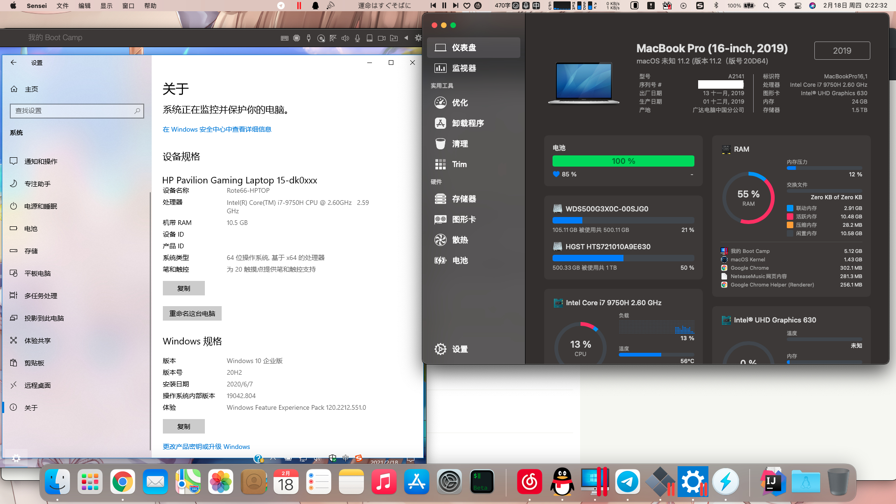896x504 pixels.
Task: Click 复制 button under device specs
Action: coord(184,288)
